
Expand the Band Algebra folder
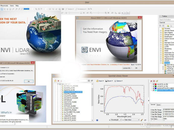click(x=160, y=33)
